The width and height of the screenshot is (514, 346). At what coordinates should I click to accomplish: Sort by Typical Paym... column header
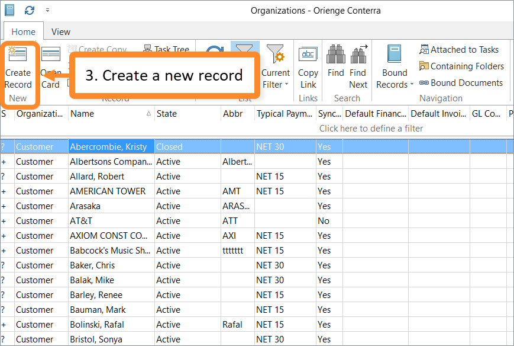pyautogui.click(x=285, y=114)
